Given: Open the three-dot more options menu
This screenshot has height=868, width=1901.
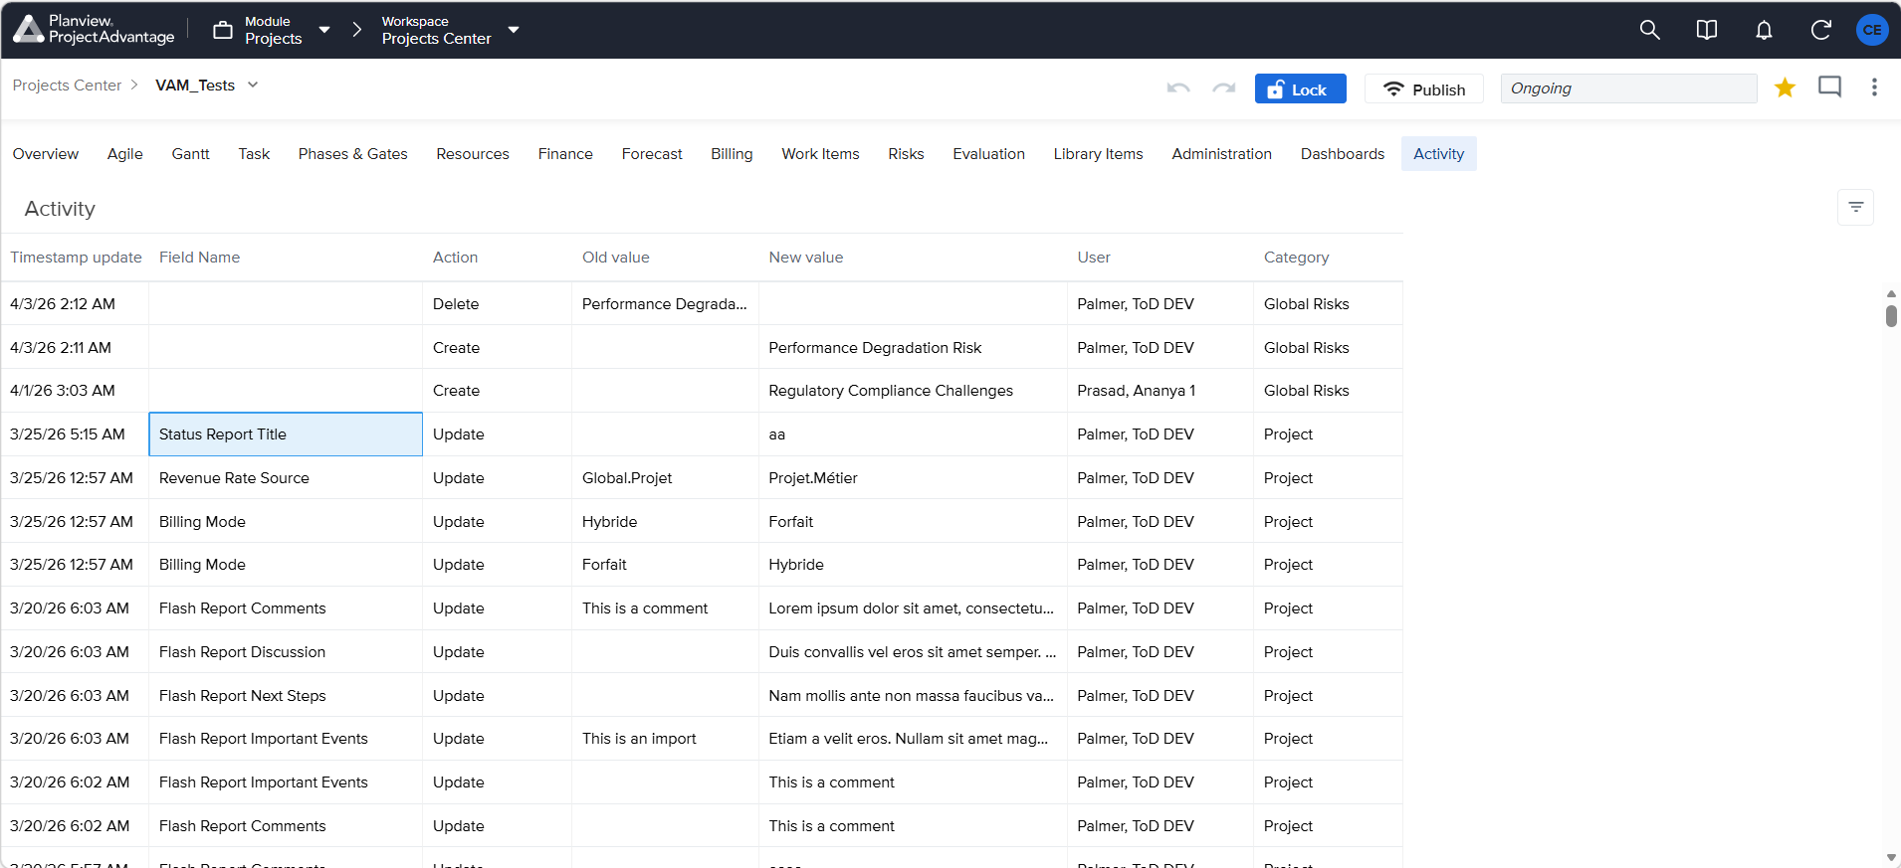Looking at the screenshot, I should click(1874, 87).
